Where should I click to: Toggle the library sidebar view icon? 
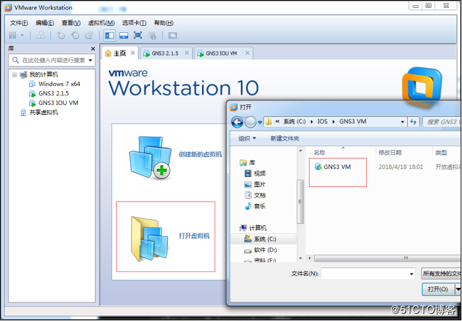(x=110, y=36)
